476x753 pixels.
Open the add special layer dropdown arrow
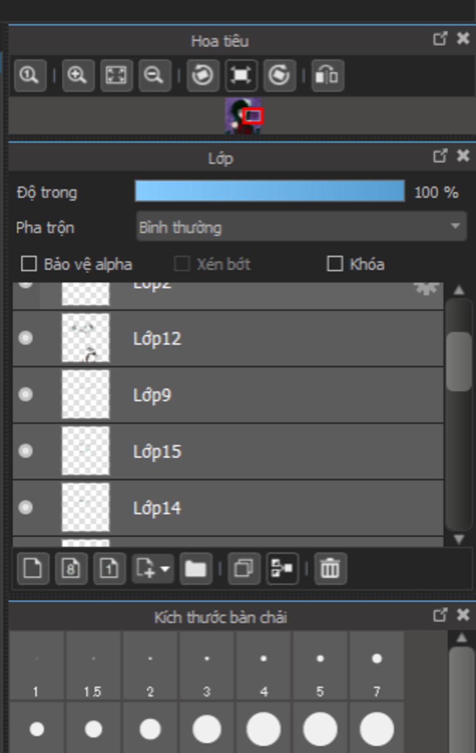(x=165, y=568)
